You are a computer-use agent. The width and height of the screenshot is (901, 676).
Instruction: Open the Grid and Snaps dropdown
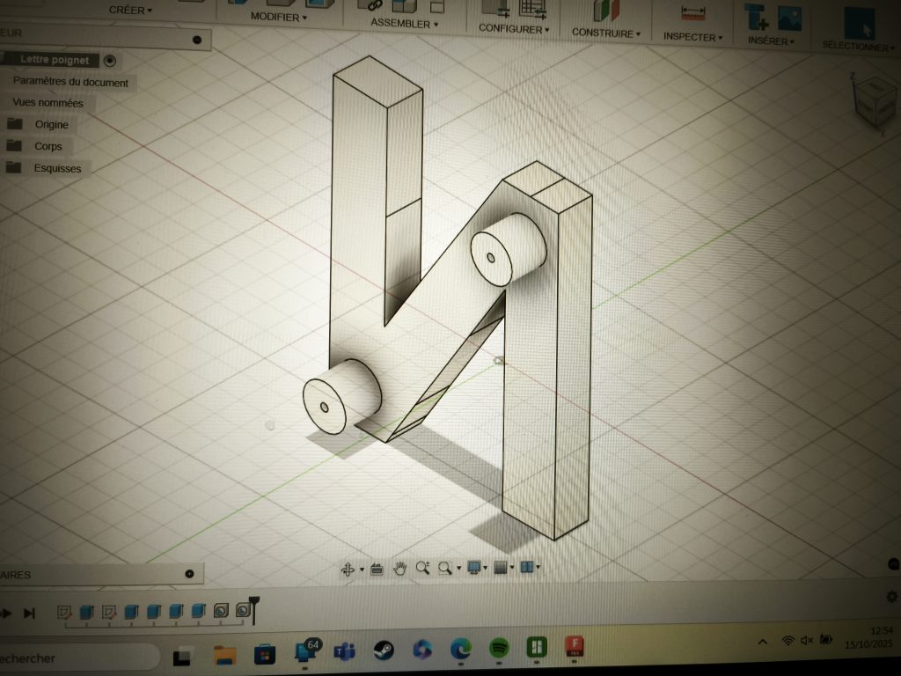[503, 568]
